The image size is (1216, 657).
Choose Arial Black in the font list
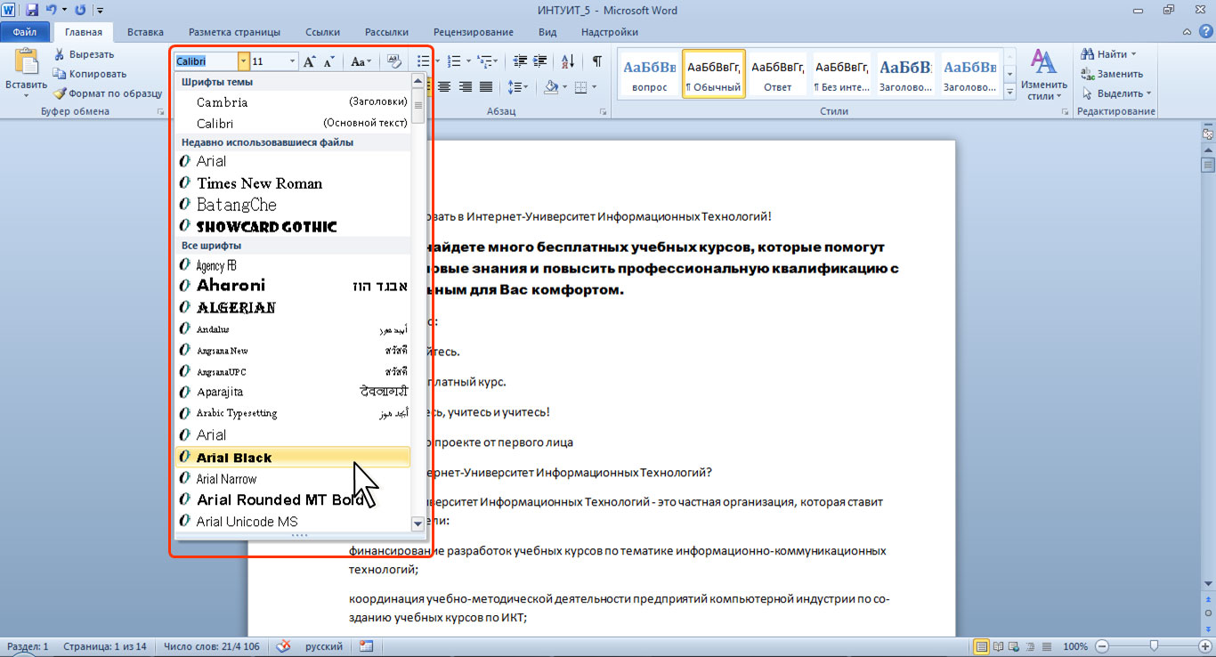[293, 457]
